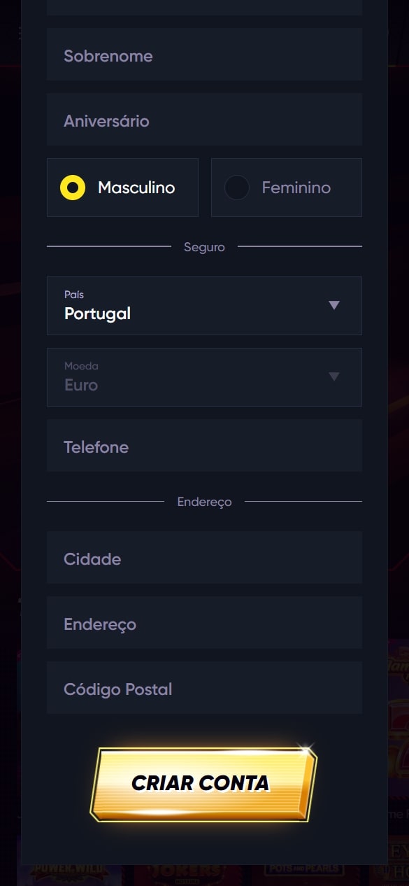The image size is (409, 886).
Task: Expand the País dropdown arrow
Action: coord(334,305)
